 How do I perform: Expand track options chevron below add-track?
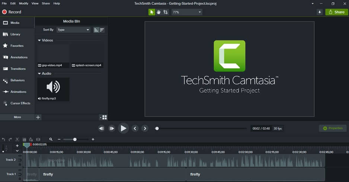click(x=17, y=151)
